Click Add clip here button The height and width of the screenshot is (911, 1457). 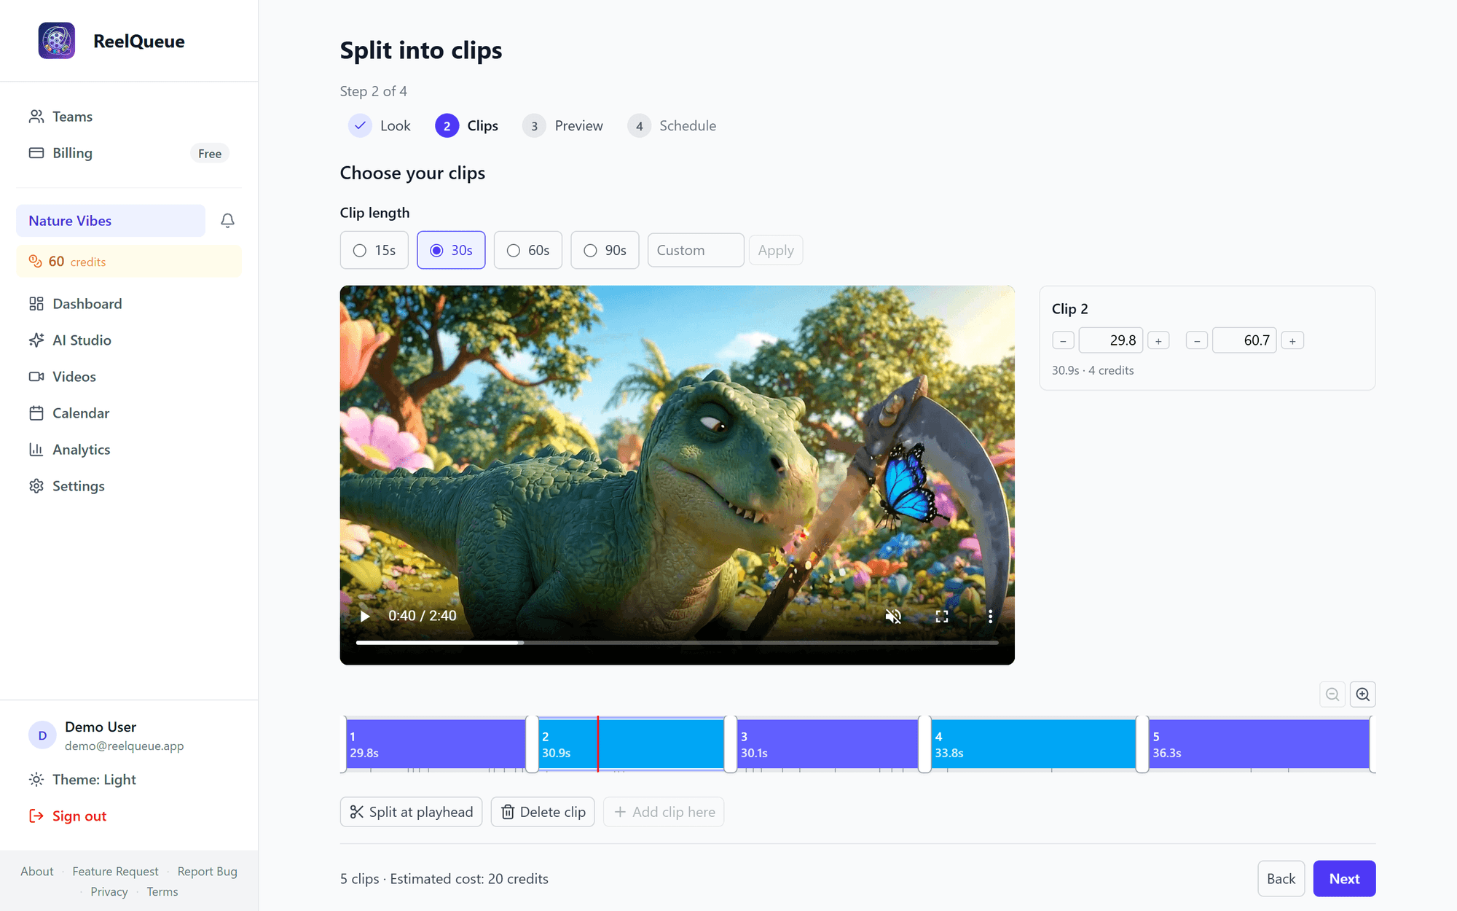pos(664,812)
